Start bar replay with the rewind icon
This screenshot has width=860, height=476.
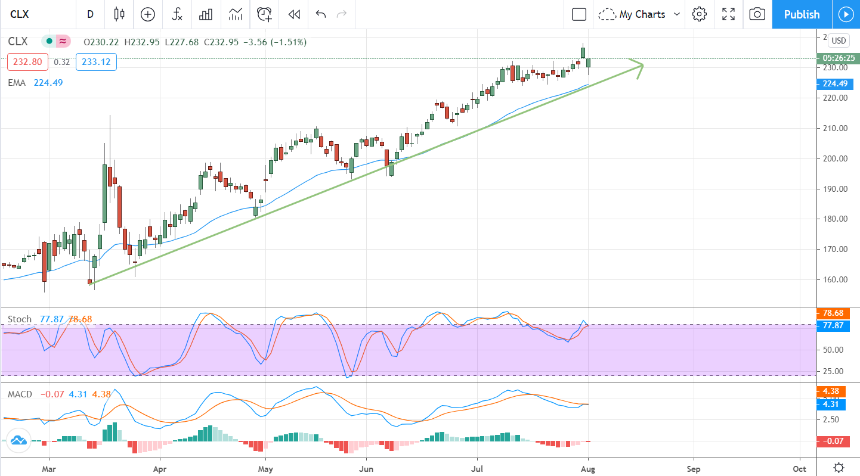[293, 14]
